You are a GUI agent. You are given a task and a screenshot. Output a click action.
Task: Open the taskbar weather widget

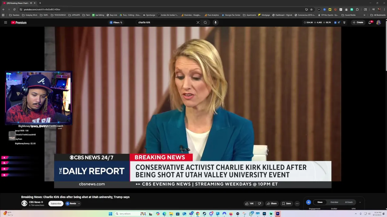pos(7,214)
